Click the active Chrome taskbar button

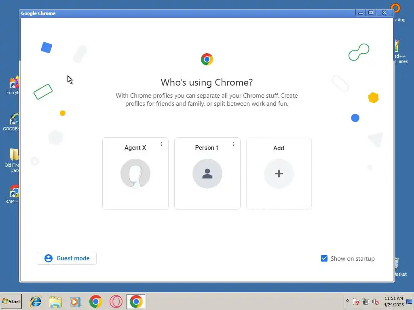click(136, 302)
